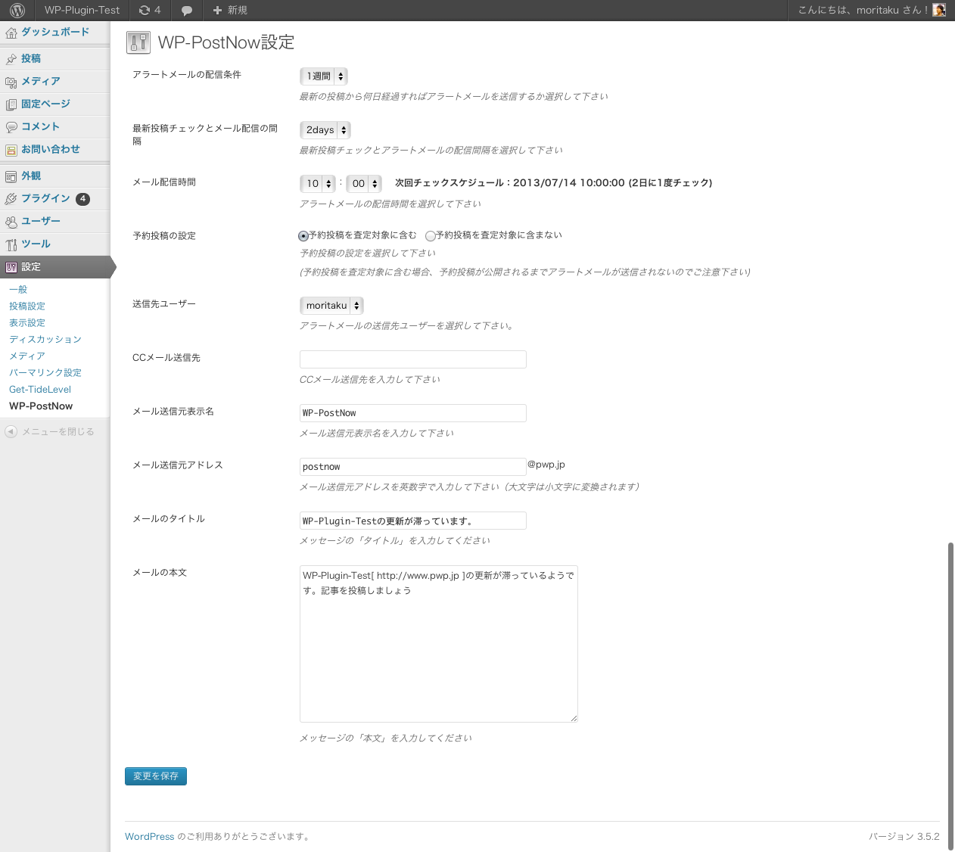This screenshot has width=955, height=852.
Task: Open 固定ページ menu item
Action: coord(45,104)
